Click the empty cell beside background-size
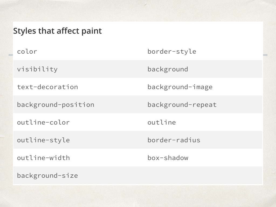Screen dimensions: 276x207 pyautogui.click(x=203, y=175)
